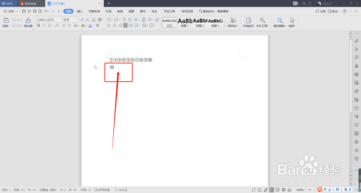Toggle character shading (gray A)
Viewport: 361px width, 193px height.
(x=97, y=25)
